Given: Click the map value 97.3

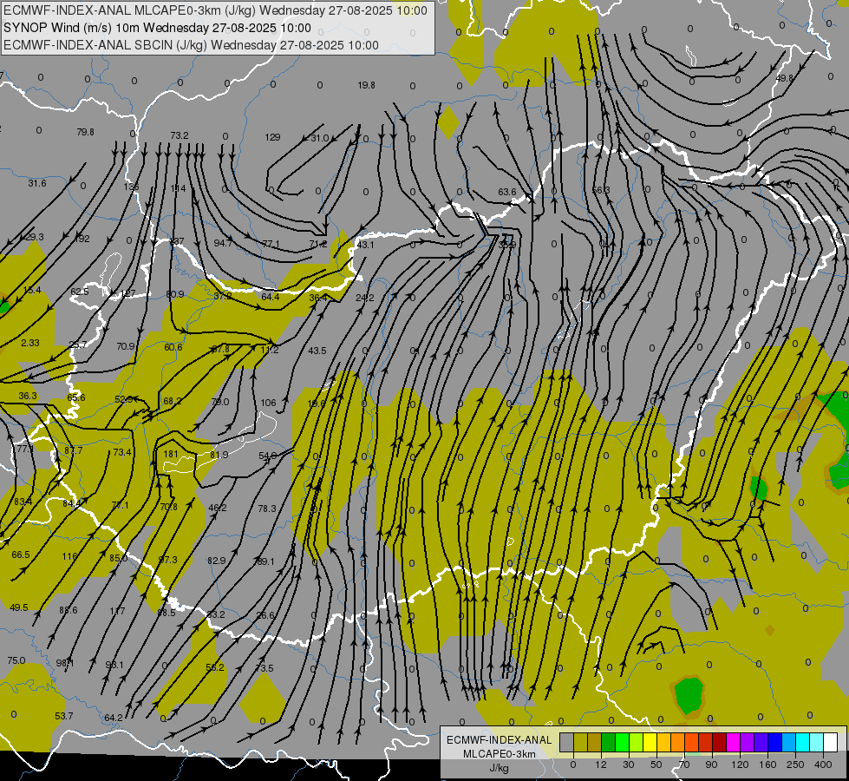Looking at the screenshot, I should click(168, 560).
